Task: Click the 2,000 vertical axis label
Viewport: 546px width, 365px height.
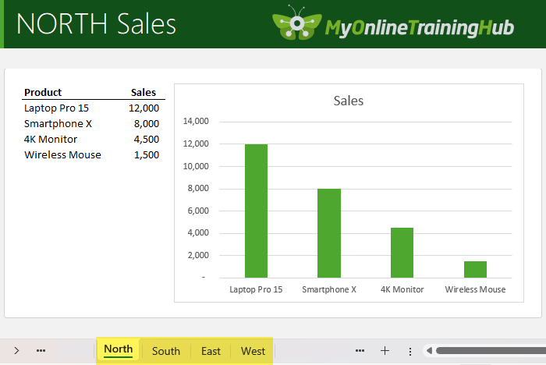Action: coord(198,255)
